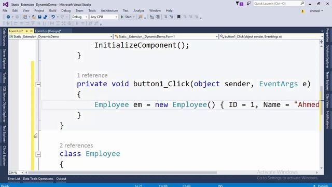
Task: Open the Architecture menu
Action: click(x=109, y=10)
